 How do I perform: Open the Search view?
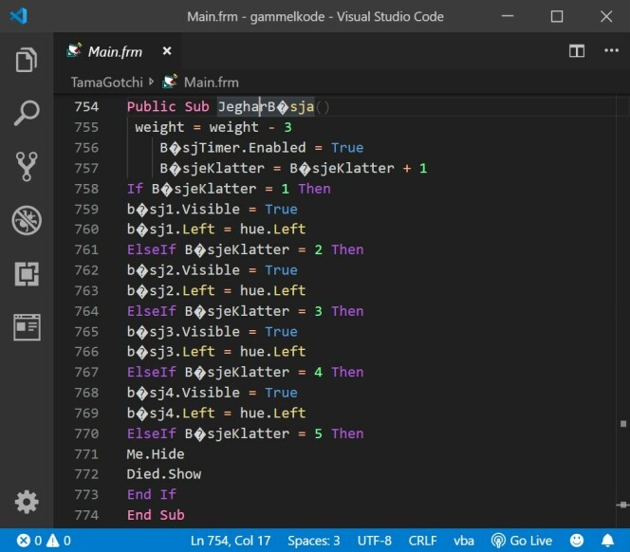click(27, 113)
